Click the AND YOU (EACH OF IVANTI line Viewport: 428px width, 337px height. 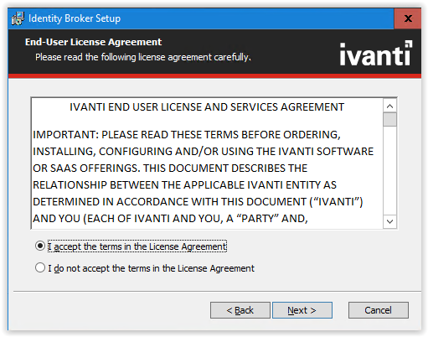(x=170, y=219)
